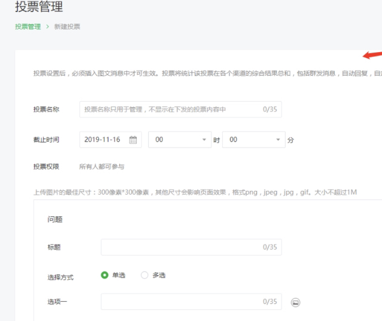Focus the question 标题 input field
This screenshot has height=321, width=382.
[x=182, y=247]
